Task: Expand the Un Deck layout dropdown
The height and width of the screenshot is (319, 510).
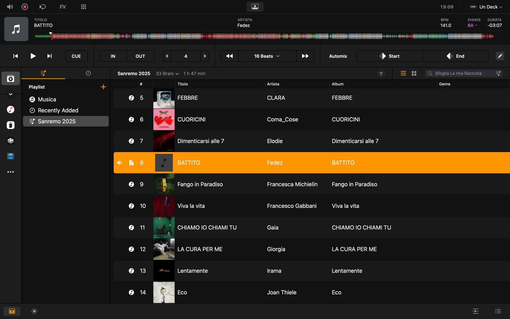Action: 488,7
